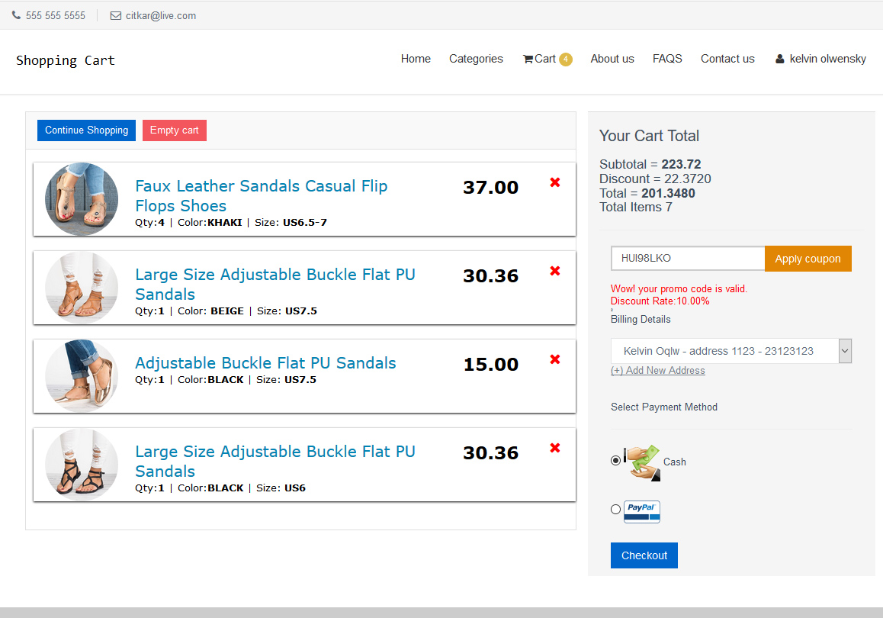Open kelvin olwensky account menu

click(827, 59)
